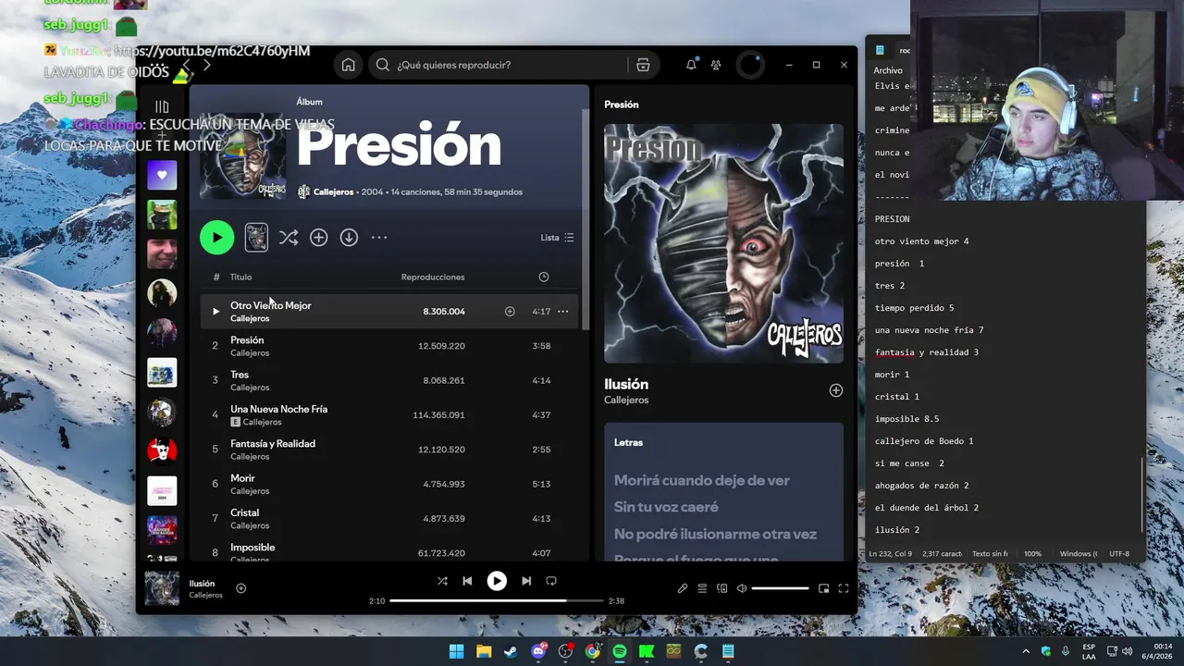
Task: Open Discord from the taskbar
Action: [x=538, y=651]
